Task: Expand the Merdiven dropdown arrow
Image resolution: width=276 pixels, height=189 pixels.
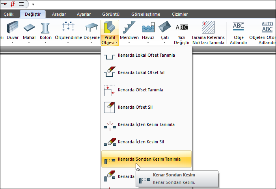Action: 129,43
